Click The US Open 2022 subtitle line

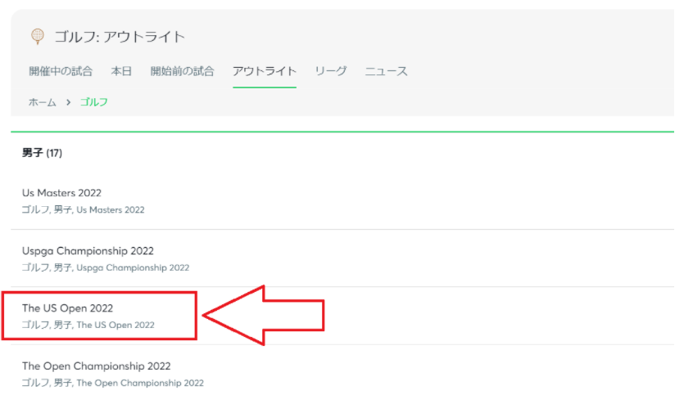coord(88,325)
